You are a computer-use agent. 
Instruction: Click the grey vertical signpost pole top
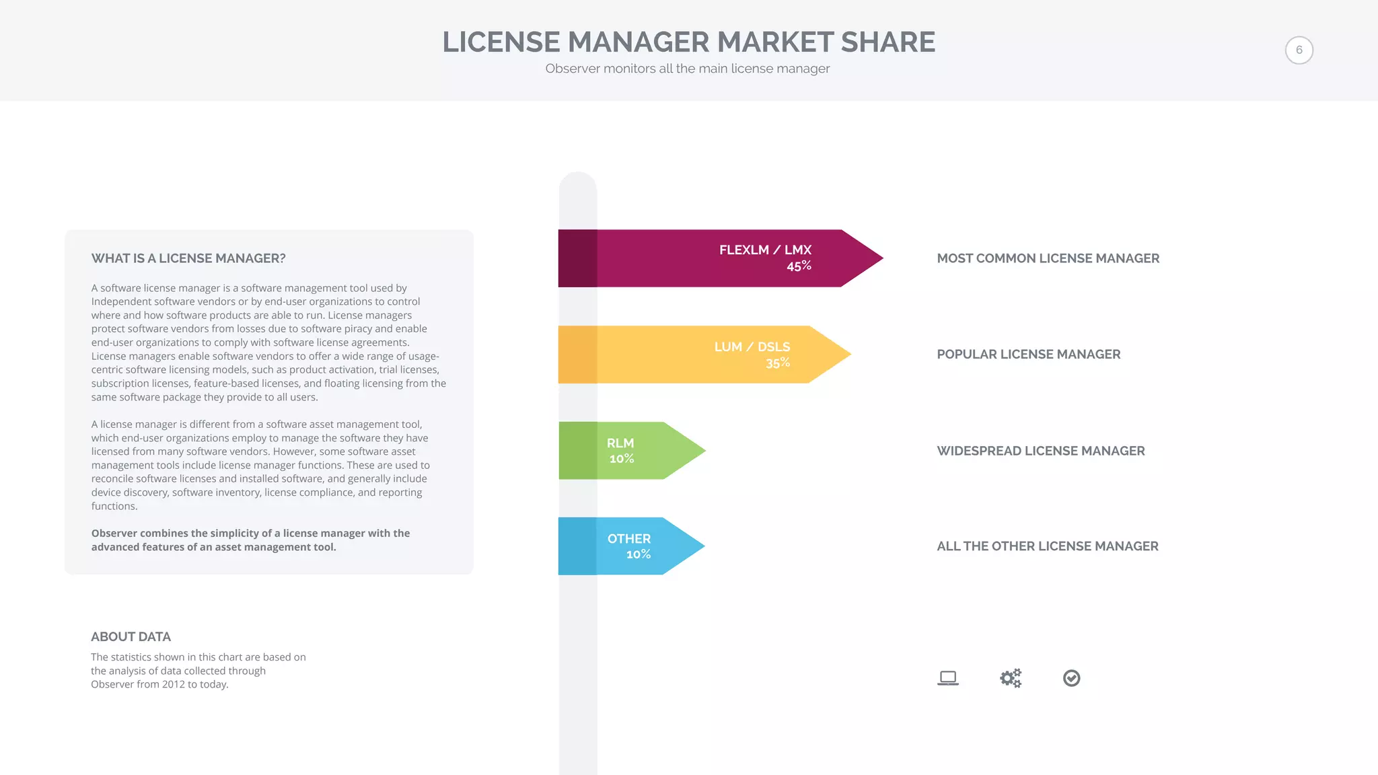[577, 192]
